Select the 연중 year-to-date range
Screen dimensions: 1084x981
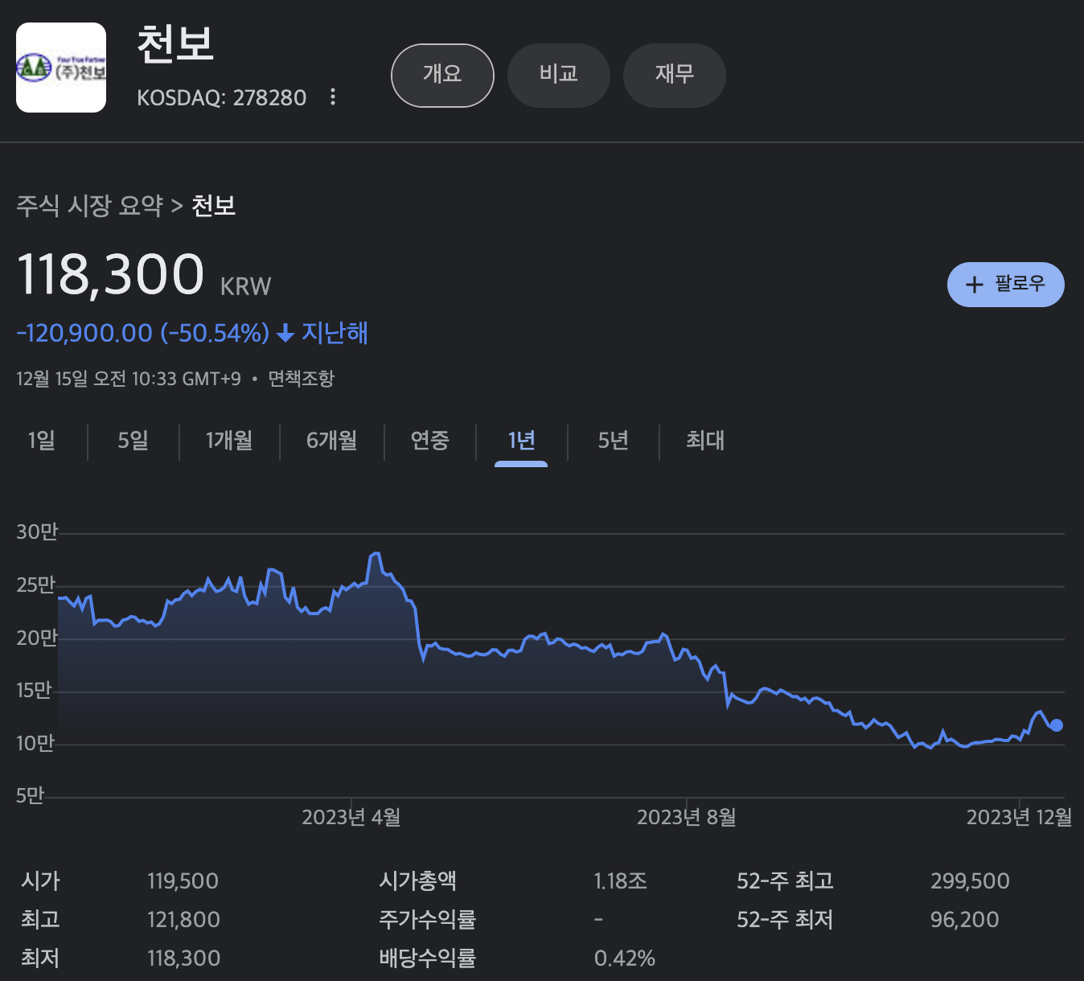coord(430,441)
